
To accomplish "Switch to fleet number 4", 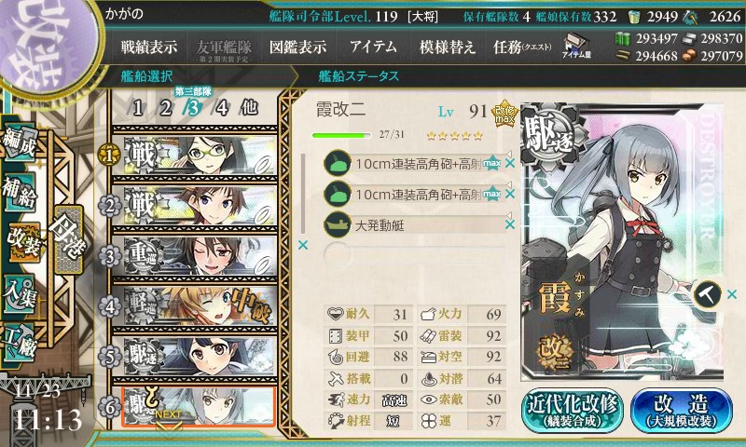I will tap(222, 108).
